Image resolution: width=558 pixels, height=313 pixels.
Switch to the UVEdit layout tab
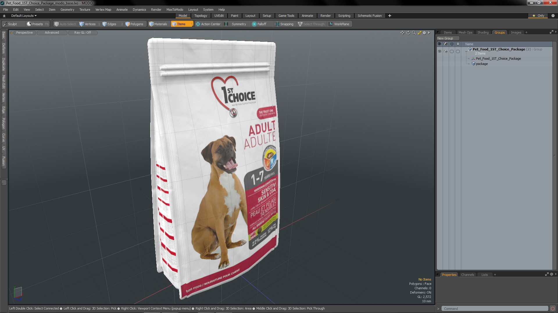(x=219, y=16)
